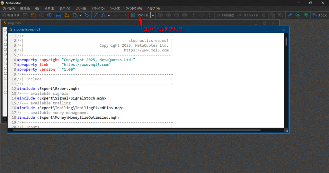This screenshot has width=329, height=173.
Task: Click the new window plus icon beside 新規作成
Action: [25, 15]
